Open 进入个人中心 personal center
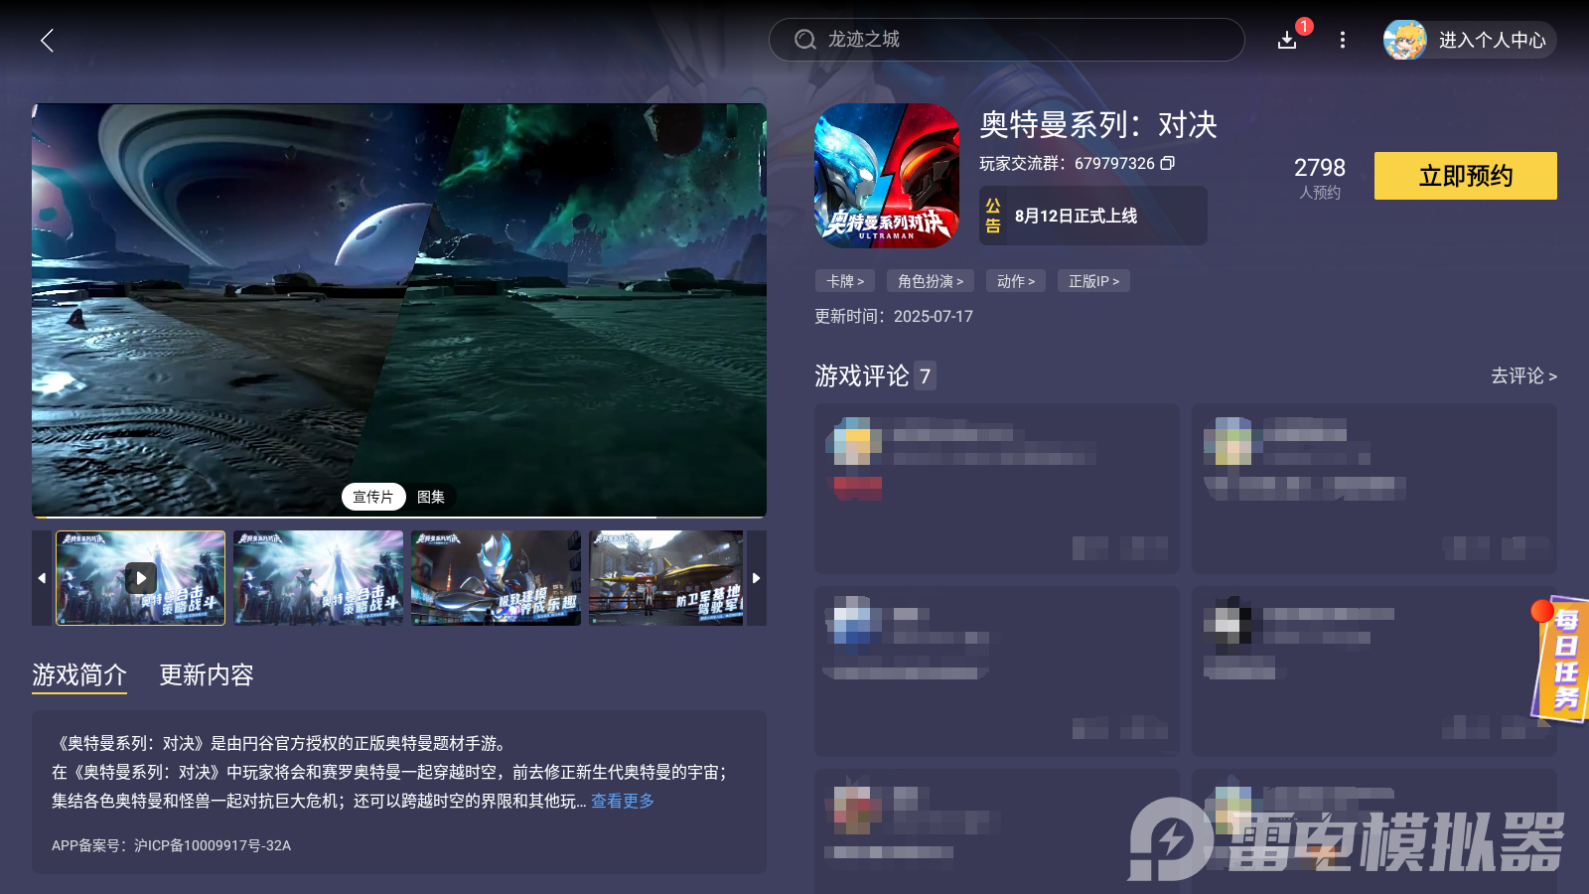This screenshot has height=894, width=1589. [x=1470, y=40]
